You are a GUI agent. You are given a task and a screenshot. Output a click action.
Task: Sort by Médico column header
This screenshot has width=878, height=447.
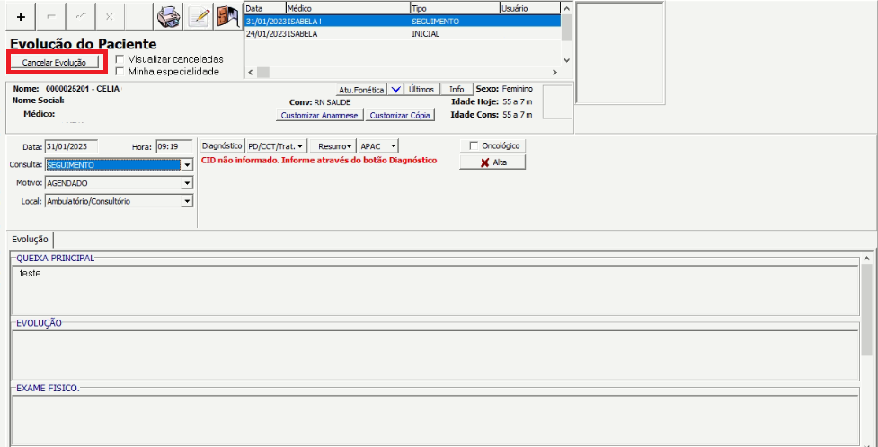[x=348, y=8]
